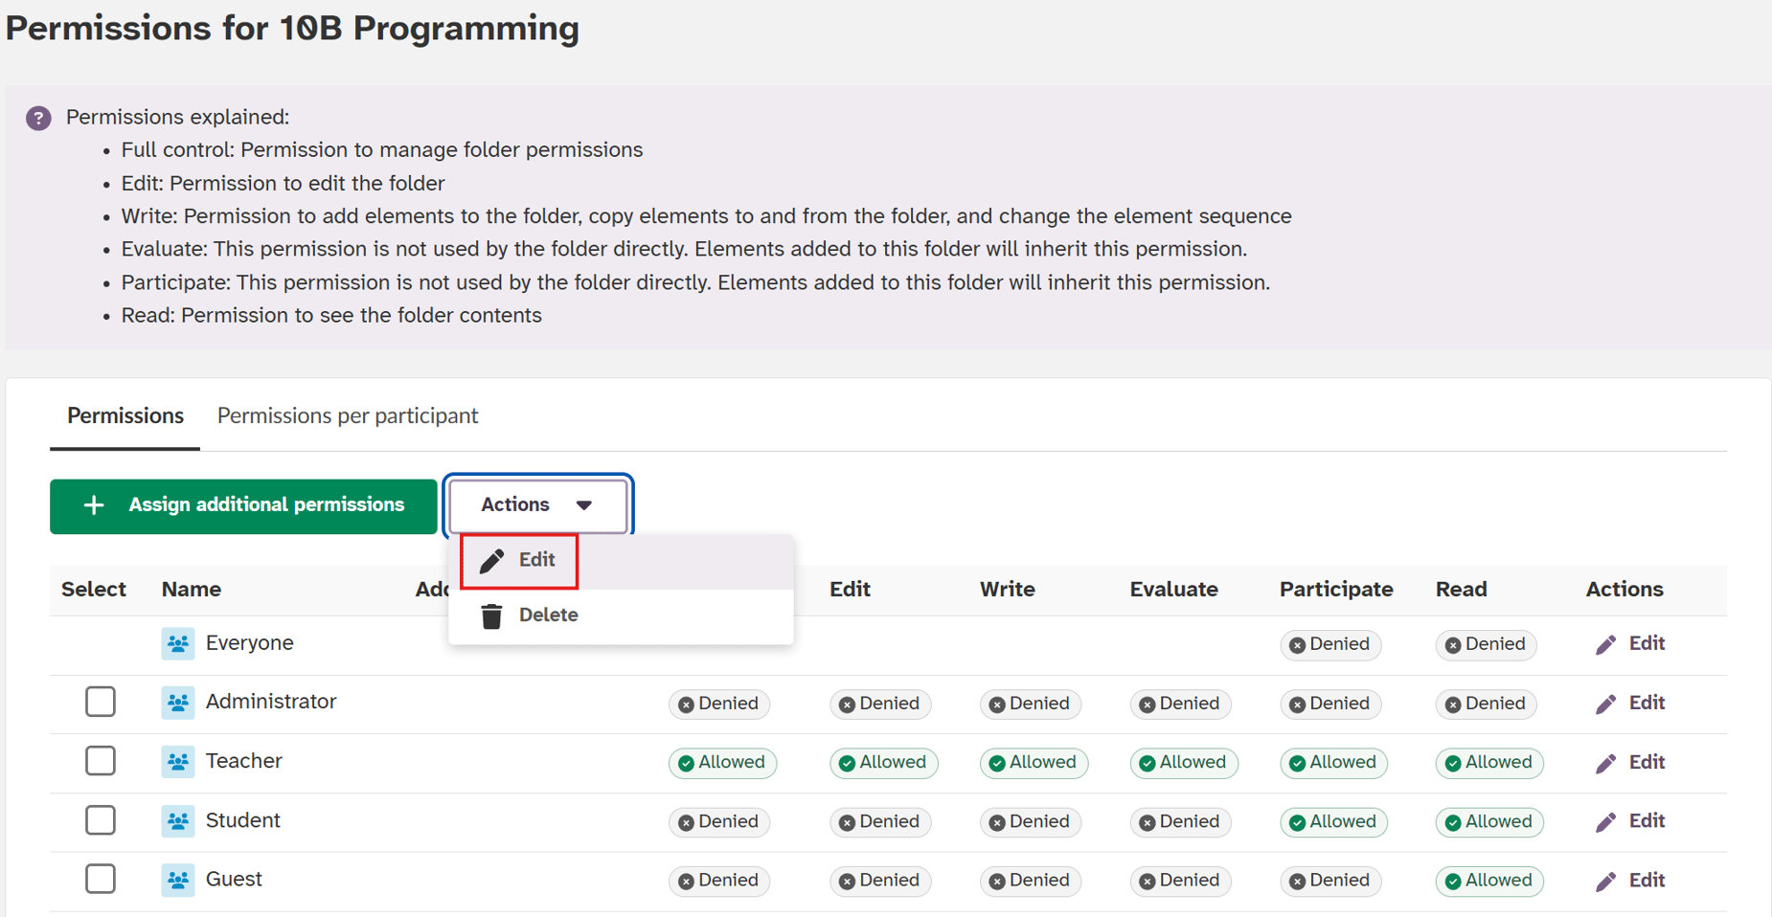Viewport: 1772px width, 917px height.
Task: Click Assign additional permissions button
Action: [x=243, y=505]
